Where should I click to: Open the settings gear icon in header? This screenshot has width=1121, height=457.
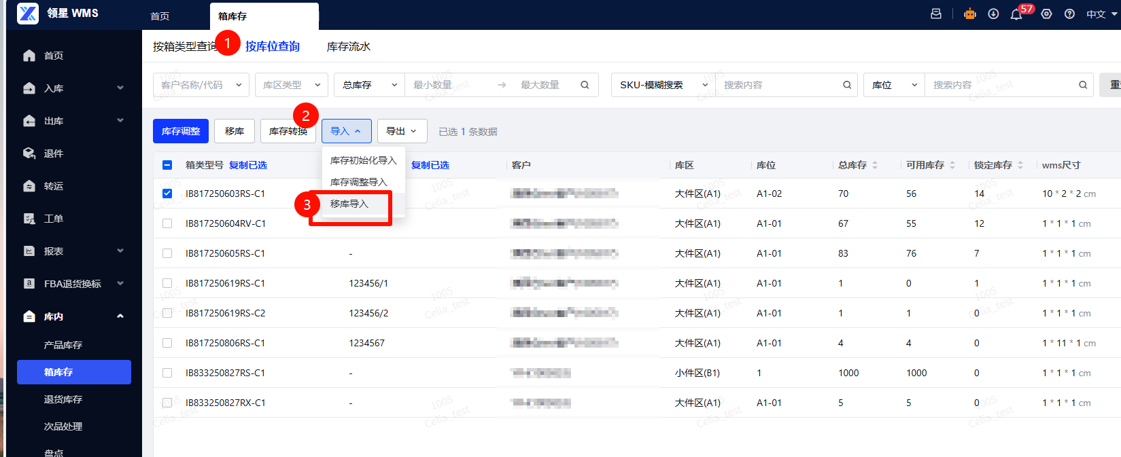coord(1046,14)
